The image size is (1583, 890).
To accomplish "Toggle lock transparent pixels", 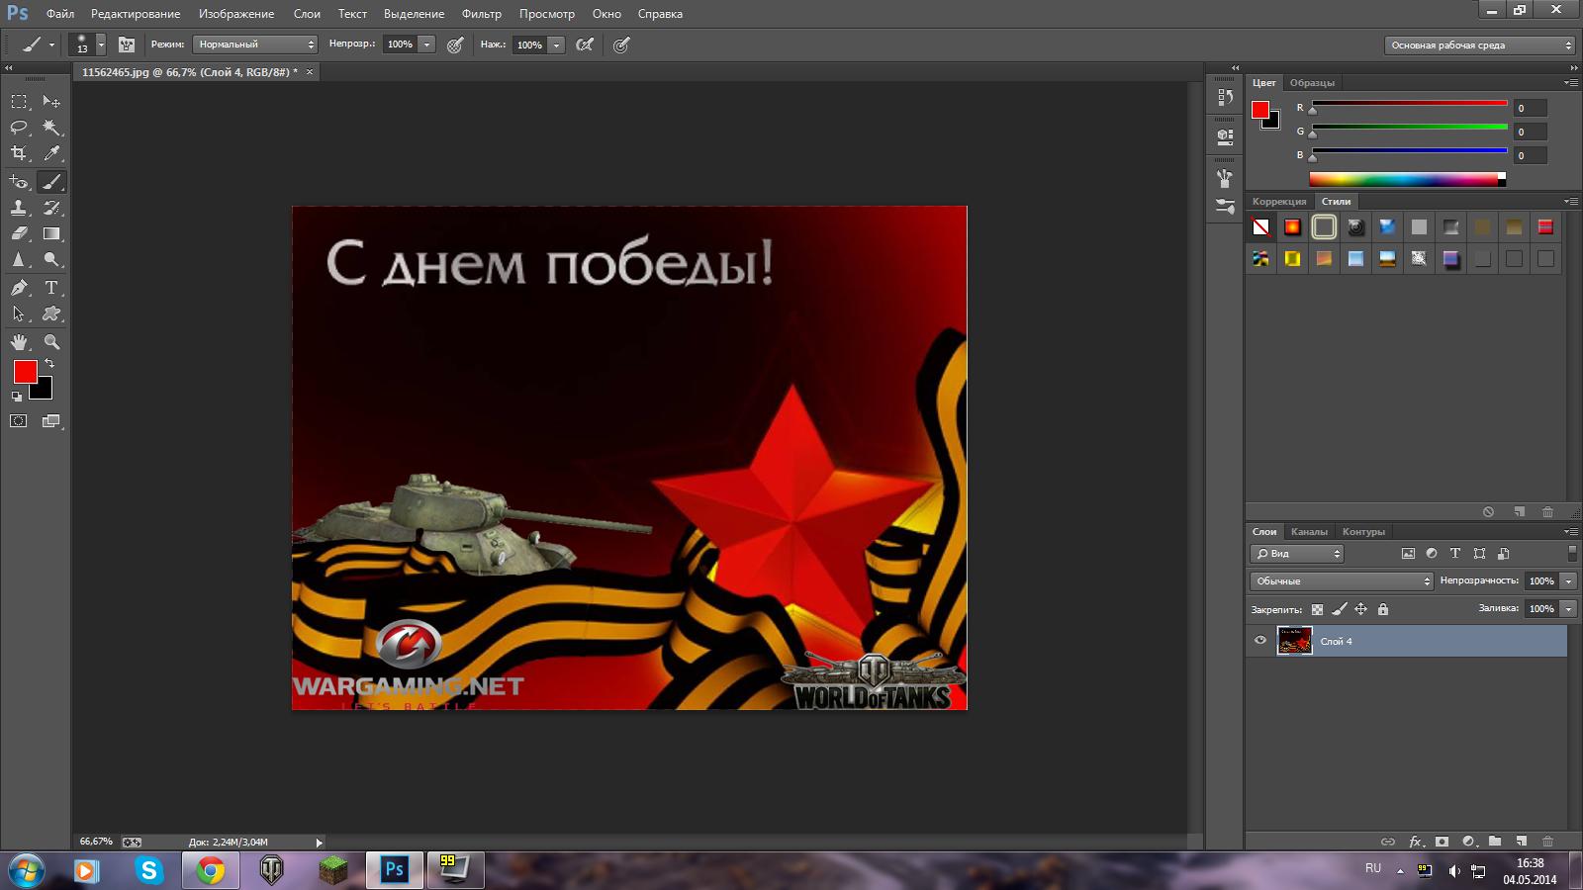I will click(x=1317, y=610).
